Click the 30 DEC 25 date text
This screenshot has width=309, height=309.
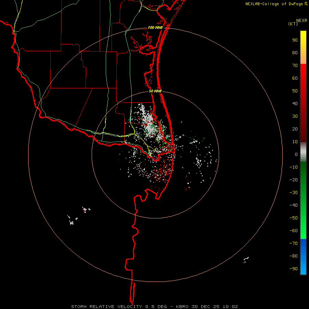206,307
